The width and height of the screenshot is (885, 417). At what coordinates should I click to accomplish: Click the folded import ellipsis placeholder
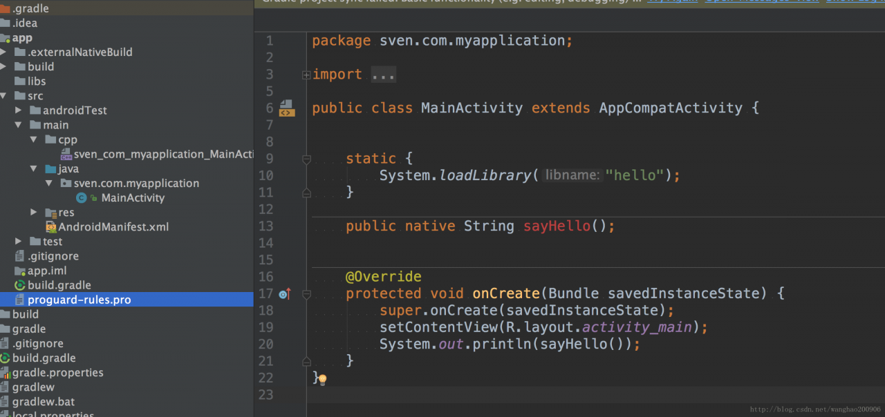384,75
